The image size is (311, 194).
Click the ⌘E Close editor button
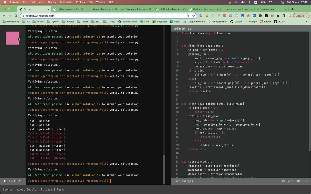pyautogui.click(x=302, y=181)
